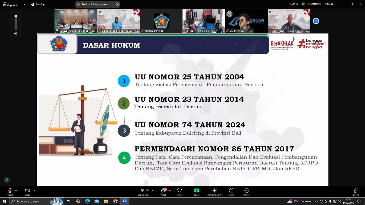365x205 pixels.
Task: Turn on the Video camera
Action: [27, 191]
